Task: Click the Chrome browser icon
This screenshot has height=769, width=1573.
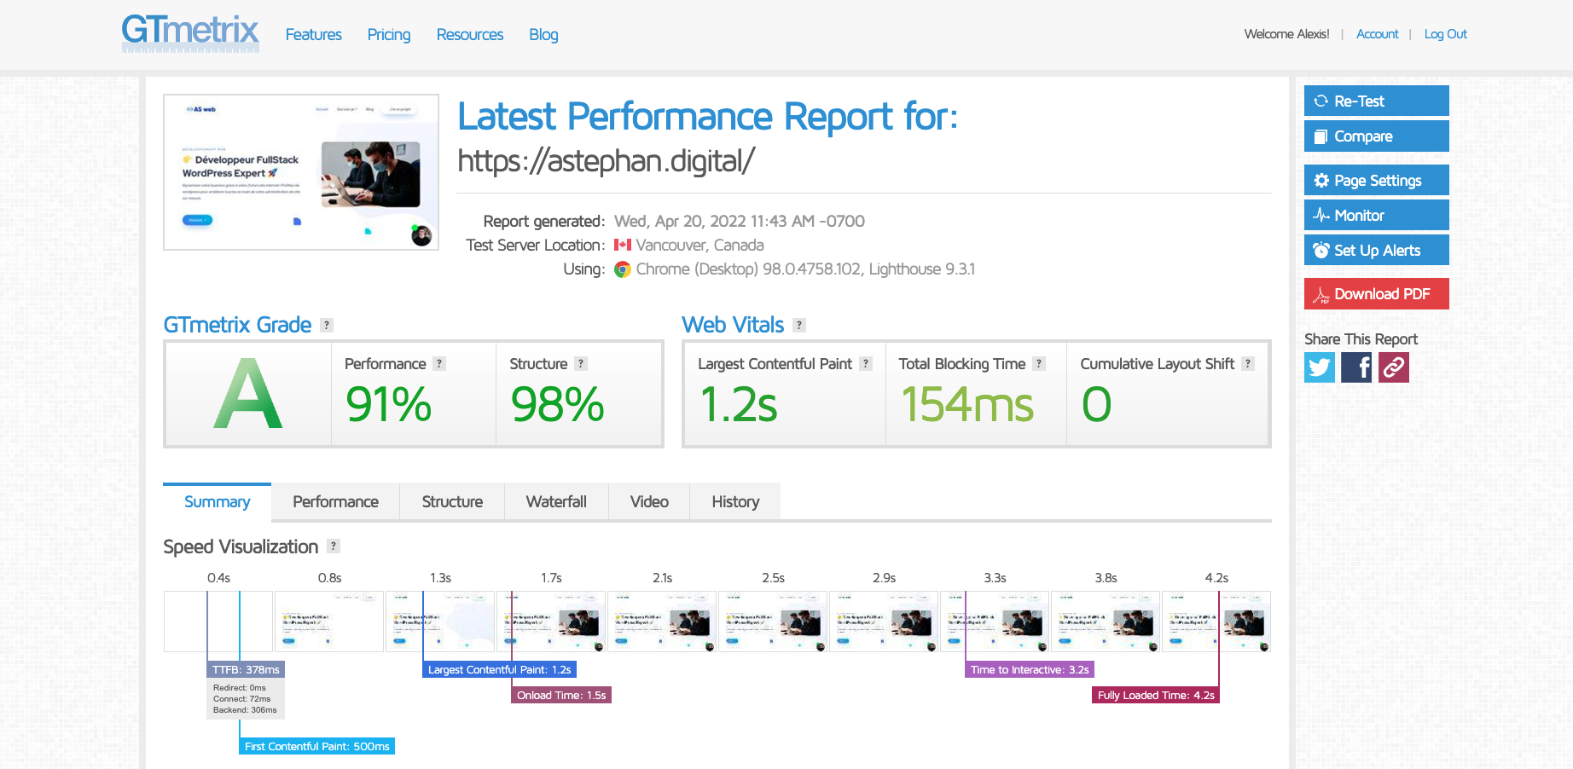Action: pos(623,269)
